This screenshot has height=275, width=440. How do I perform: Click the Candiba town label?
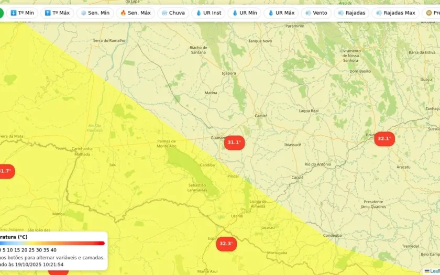pyautogui.click(x=207, y=165)
